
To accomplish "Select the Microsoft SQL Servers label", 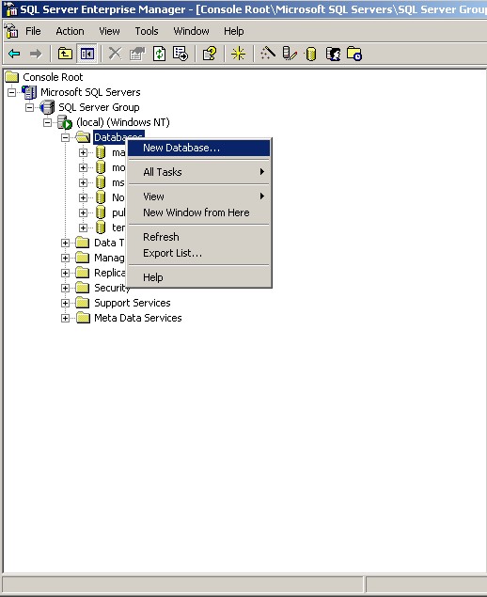I will 90,92.
